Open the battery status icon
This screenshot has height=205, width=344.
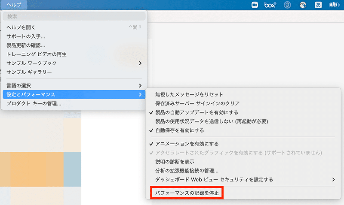coord(334,5)
